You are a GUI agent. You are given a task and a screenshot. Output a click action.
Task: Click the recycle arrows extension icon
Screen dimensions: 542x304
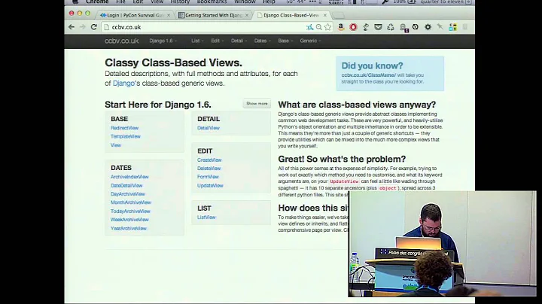391,27
